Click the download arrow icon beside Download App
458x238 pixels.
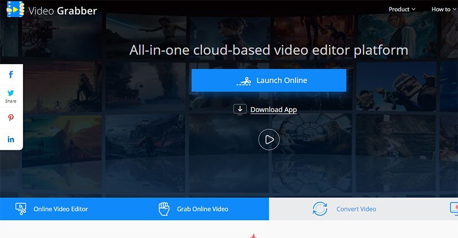pyautogui.click(x=240, y=109)
